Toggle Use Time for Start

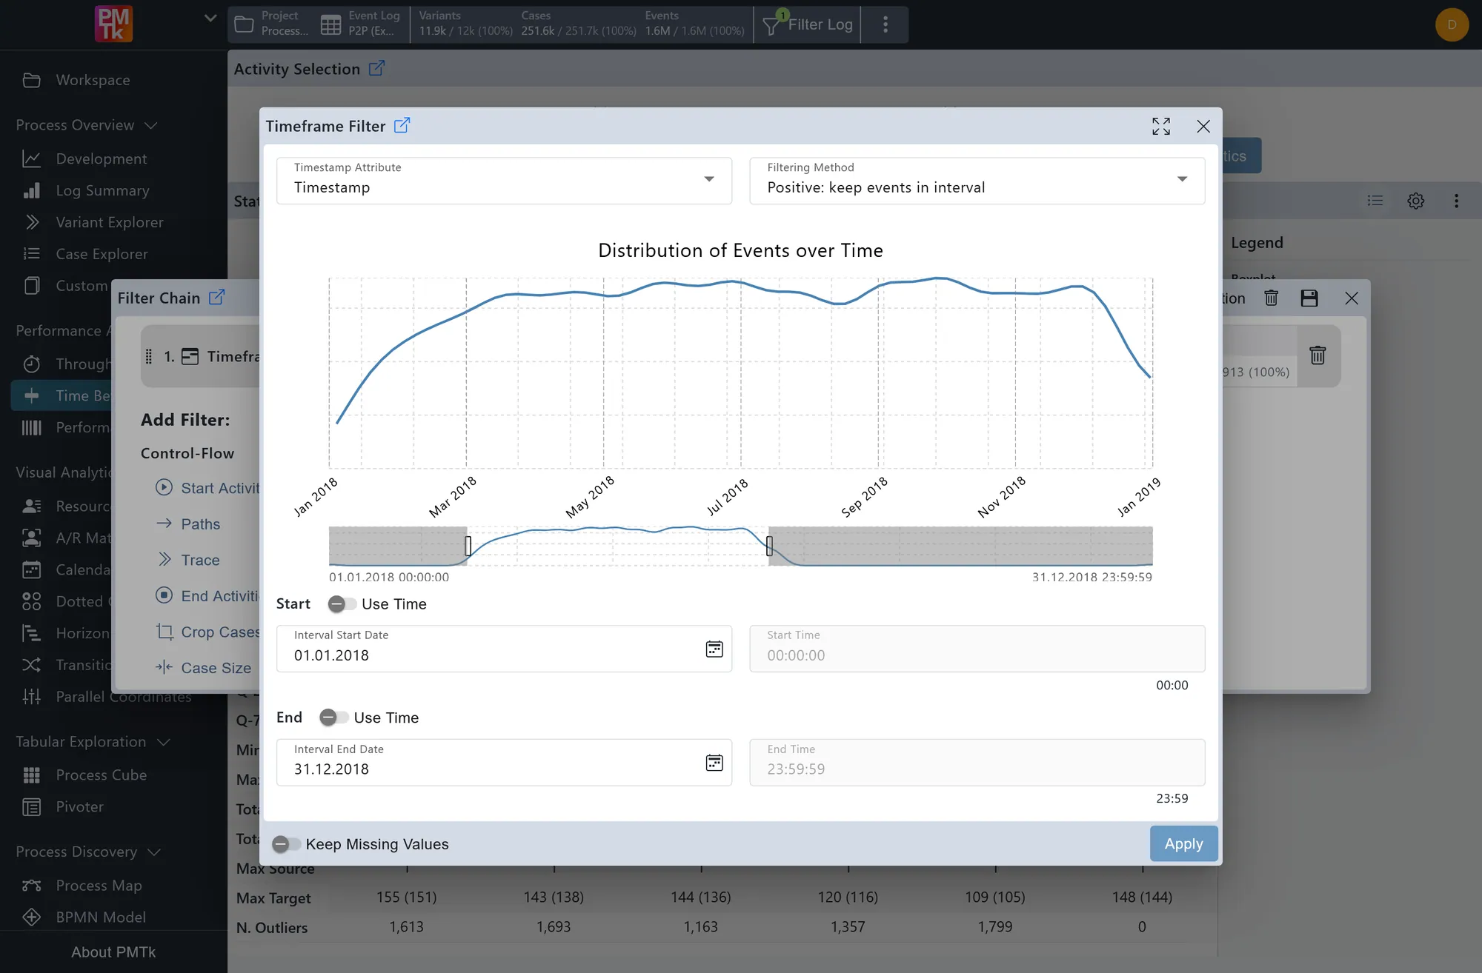[x=342, y=604]
